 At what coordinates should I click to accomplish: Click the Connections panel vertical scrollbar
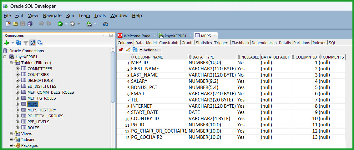click(x=113, y=76)
